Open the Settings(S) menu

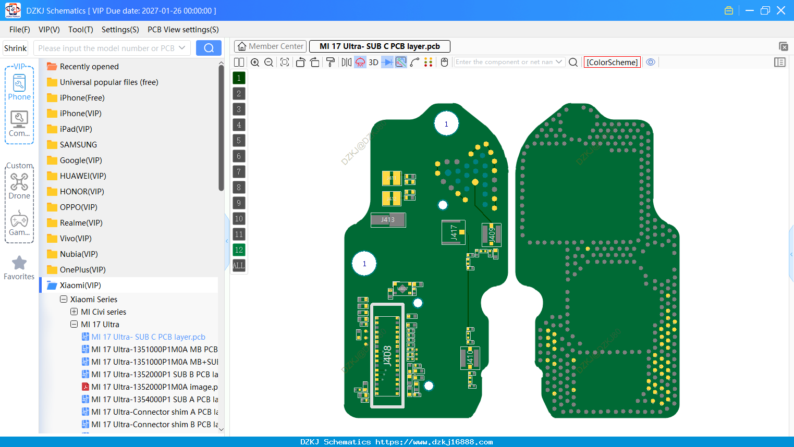point(120,29)
